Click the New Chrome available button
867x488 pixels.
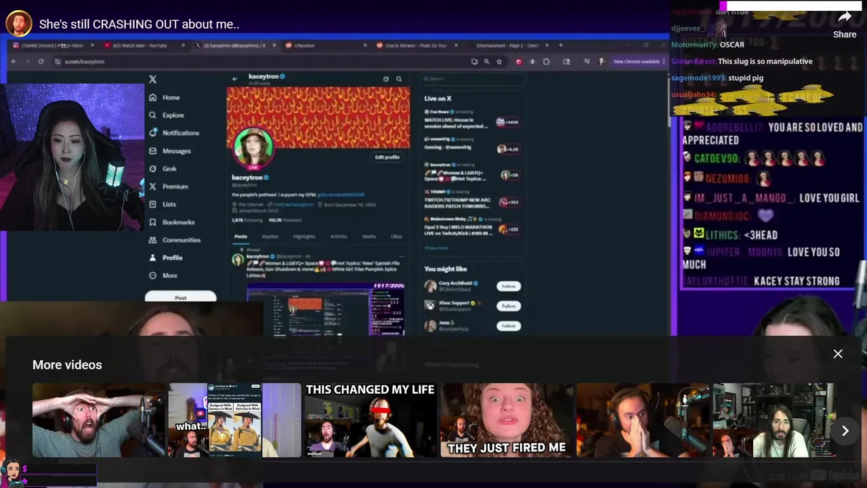coord(636,62)
